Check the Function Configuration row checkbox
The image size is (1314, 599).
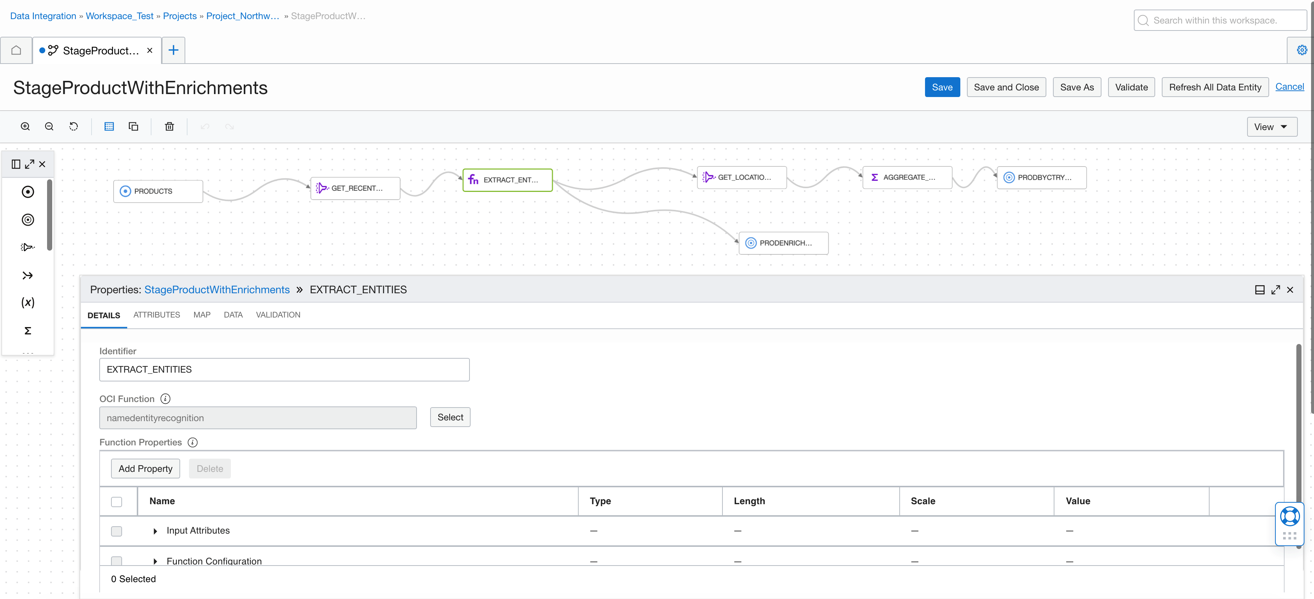117,561
